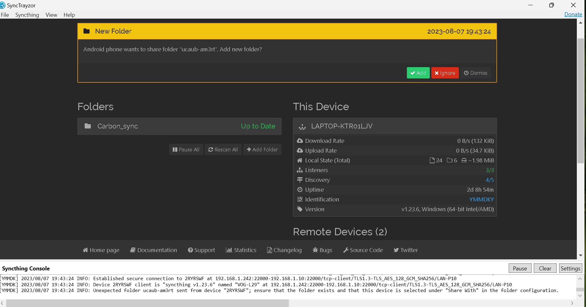Image resolution: width=586 pixels, height=307 pixels.
Task: Click the console horizontal scrollbar thumb
Action: pos(147,303)
